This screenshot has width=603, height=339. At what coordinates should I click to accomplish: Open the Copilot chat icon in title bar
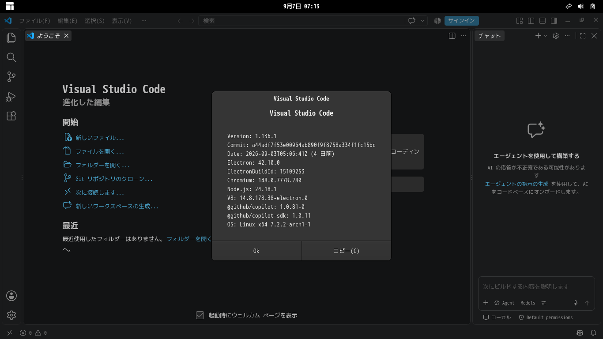(x=412, y=21)
